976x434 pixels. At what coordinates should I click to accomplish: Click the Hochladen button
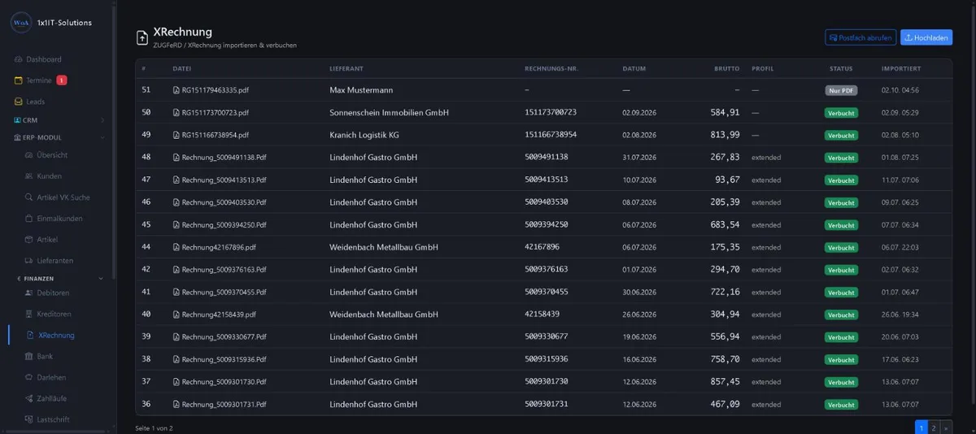coord(926,37)
